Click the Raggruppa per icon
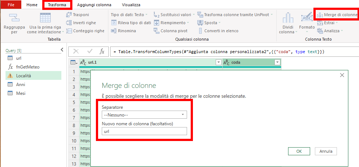The height and width of the screenshot is (167, 359). pos(14,18)
